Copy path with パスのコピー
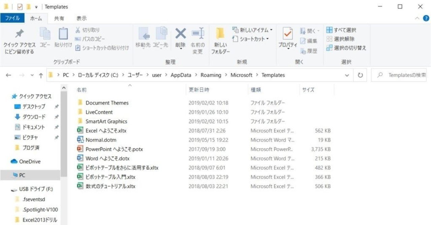431x225 pixels. coord(90,39)
